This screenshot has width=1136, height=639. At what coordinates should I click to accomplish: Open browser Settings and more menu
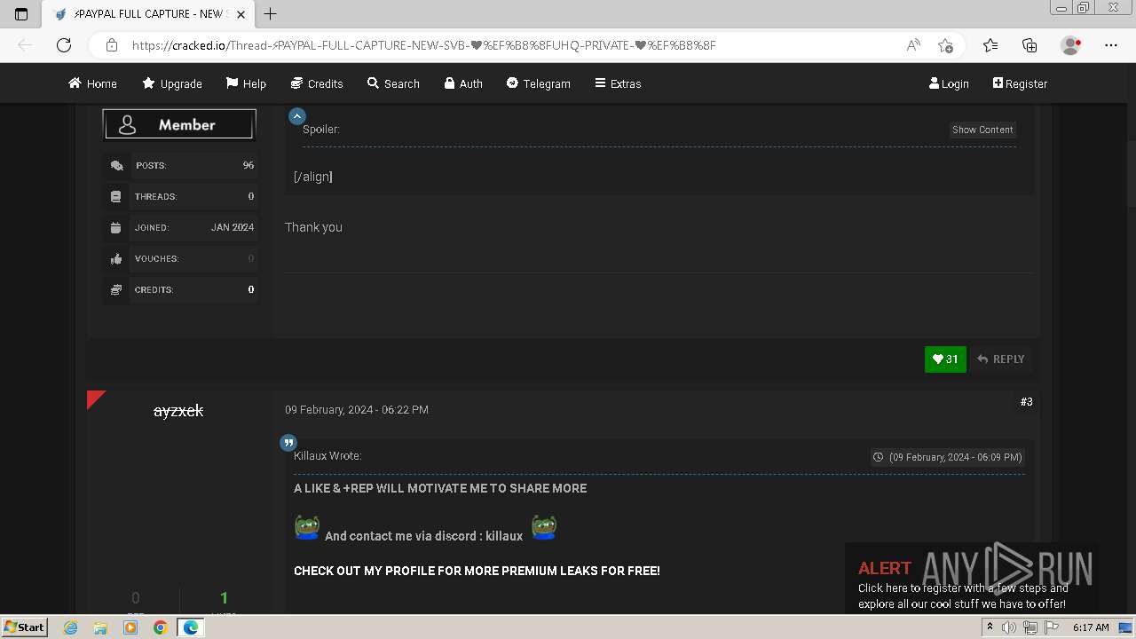coord(1111,45)
